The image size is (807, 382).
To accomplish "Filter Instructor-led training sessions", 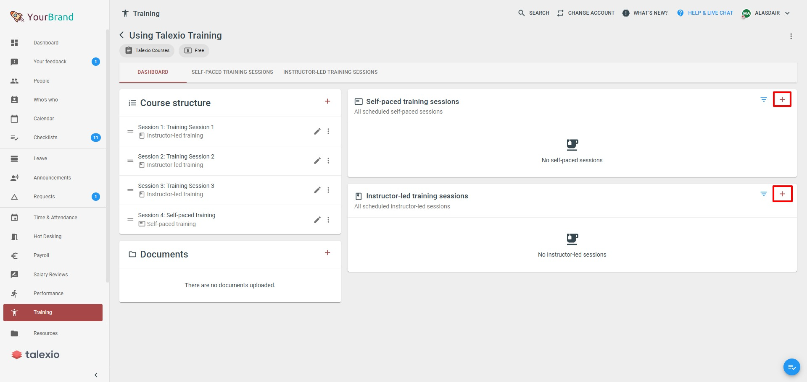I will tap(764, 194).
